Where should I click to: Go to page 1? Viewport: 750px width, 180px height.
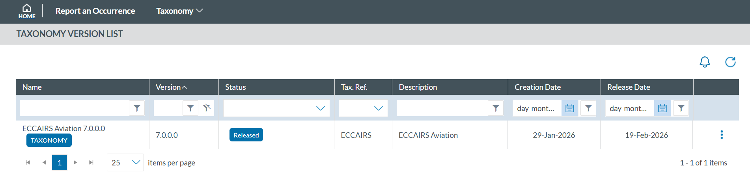(60, 162)
